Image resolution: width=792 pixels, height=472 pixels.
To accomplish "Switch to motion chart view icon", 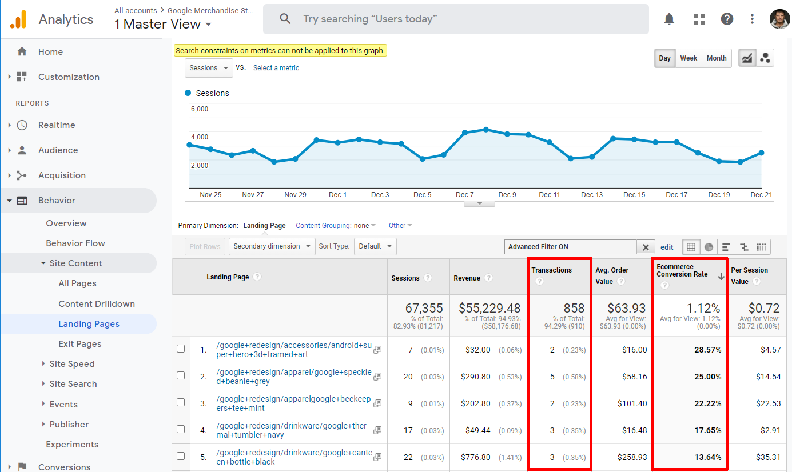I will [765, 58].
